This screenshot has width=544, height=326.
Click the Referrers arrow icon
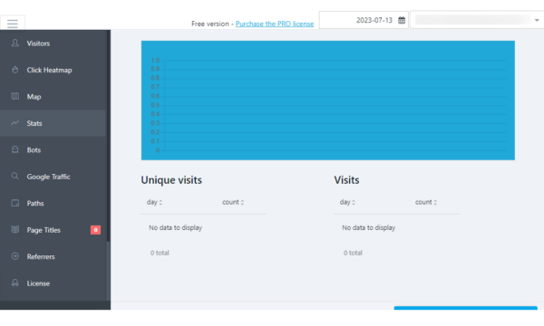coord(15,256)
